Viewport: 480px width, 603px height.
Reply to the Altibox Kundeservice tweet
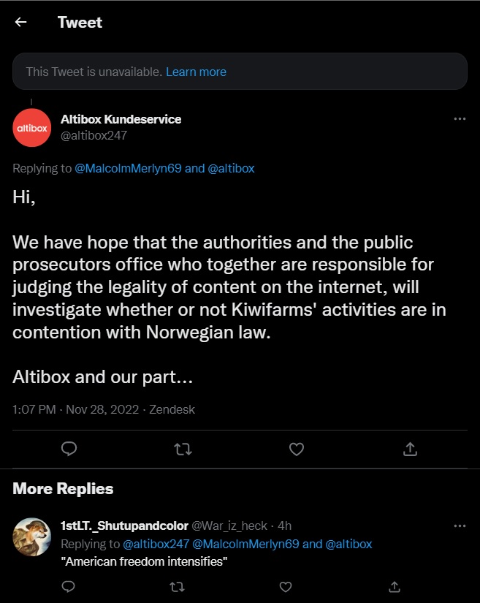(x=69, y=449)
